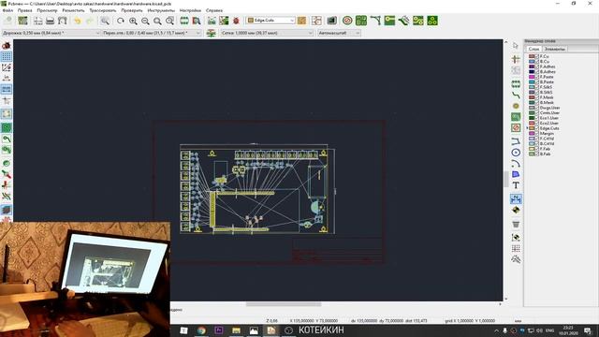This screenshot has height=337, width=599.
Task: Open the Правка menu
Action: 24,10
